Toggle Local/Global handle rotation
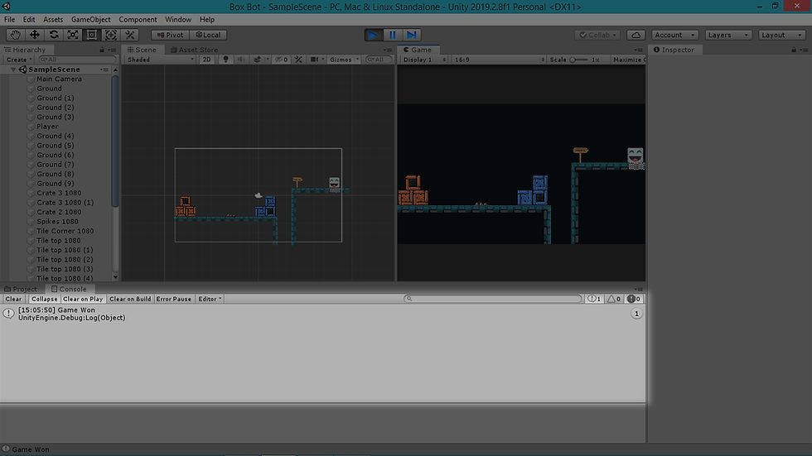812x456 pixels. click(x=208, y=35)
